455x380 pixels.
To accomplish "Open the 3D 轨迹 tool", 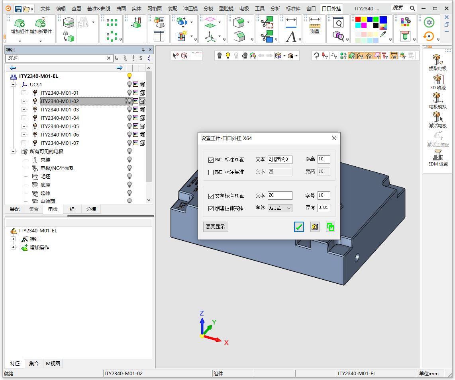I will [x=437, y=80].
